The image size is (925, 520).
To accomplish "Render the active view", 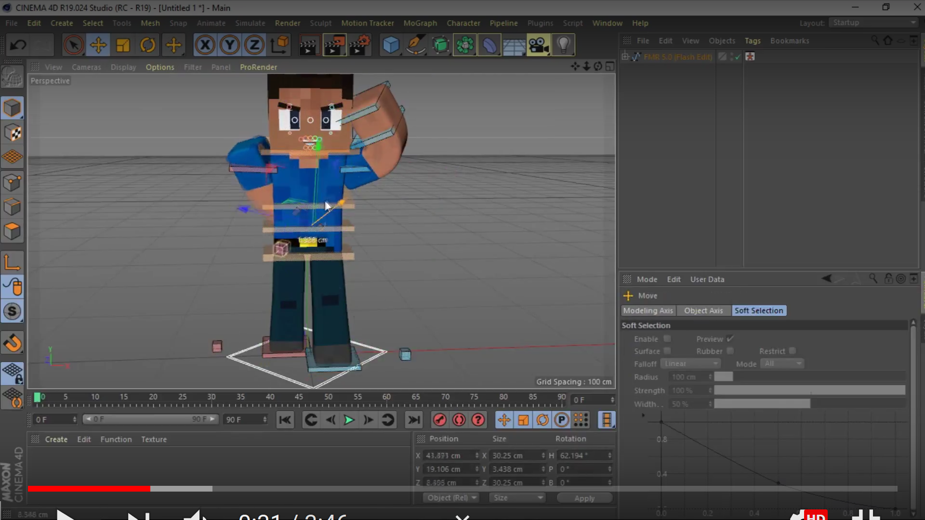I will 309,45.
